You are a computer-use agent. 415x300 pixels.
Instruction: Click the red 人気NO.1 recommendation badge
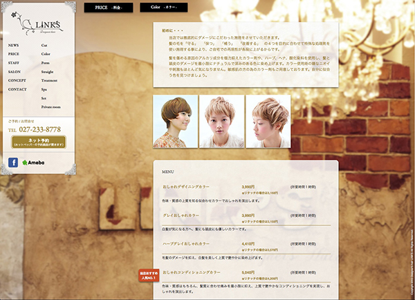(149, 275)
